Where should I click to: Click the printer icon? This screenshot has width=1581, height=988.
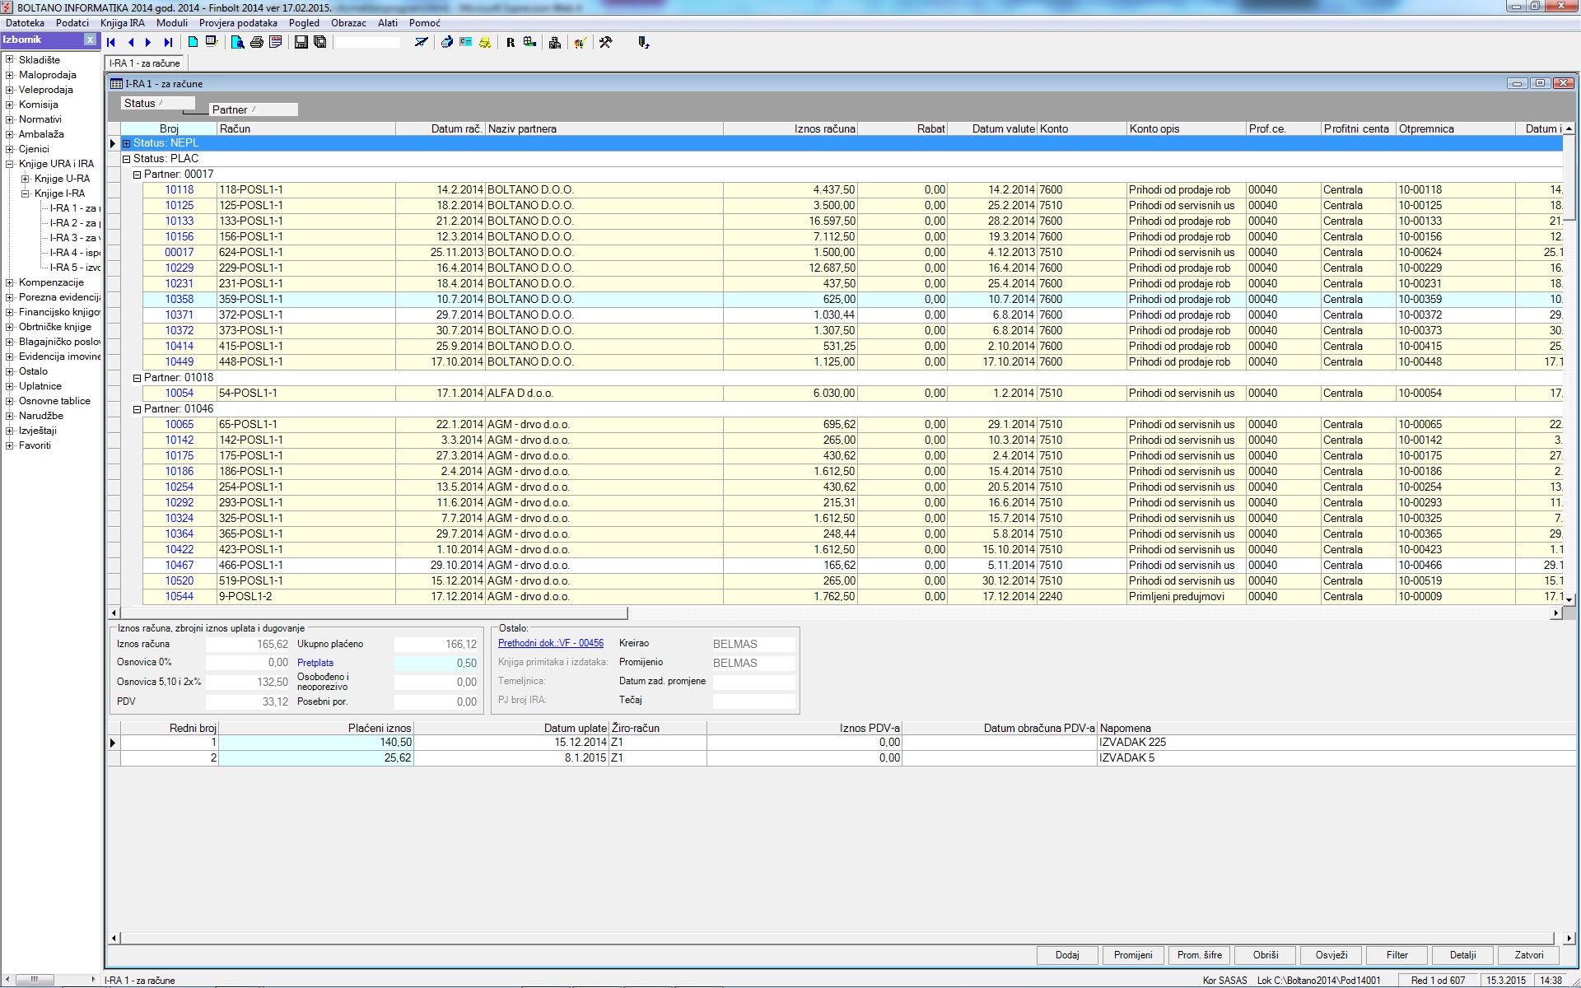[257, 43]
